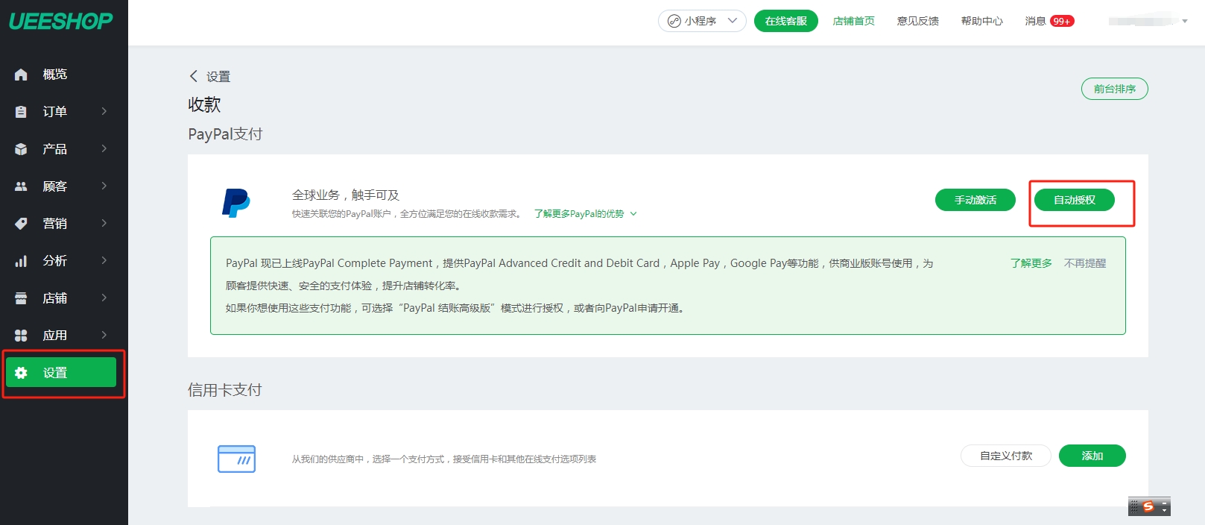Expand the 产品 submenu chevron

[104, 148]
